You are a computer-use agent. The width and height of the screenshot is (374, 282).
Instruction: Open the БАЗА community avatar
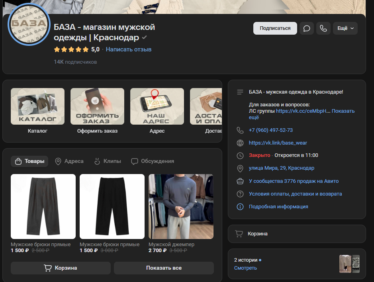tap(29, 25)
